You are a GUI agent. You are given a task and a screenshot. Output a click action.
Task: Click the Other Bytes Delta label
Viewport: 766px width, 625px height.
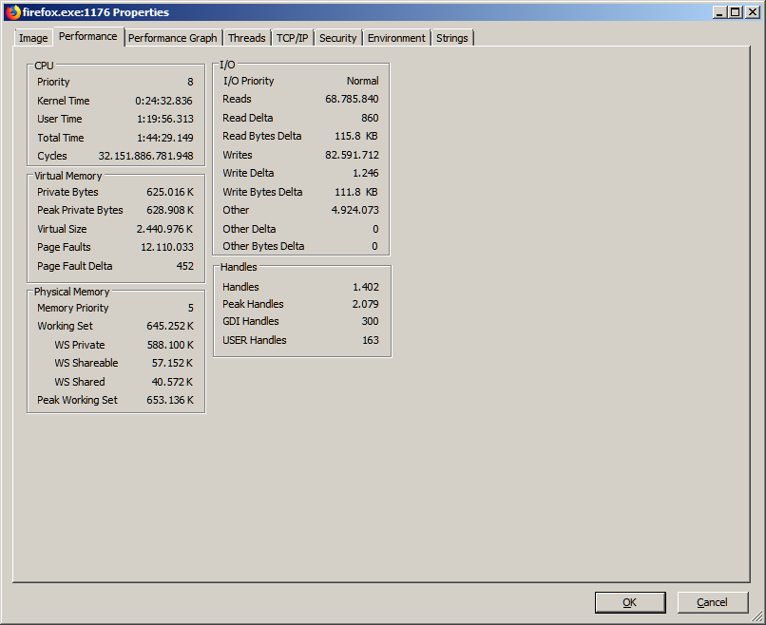click(x=263, y=247)
